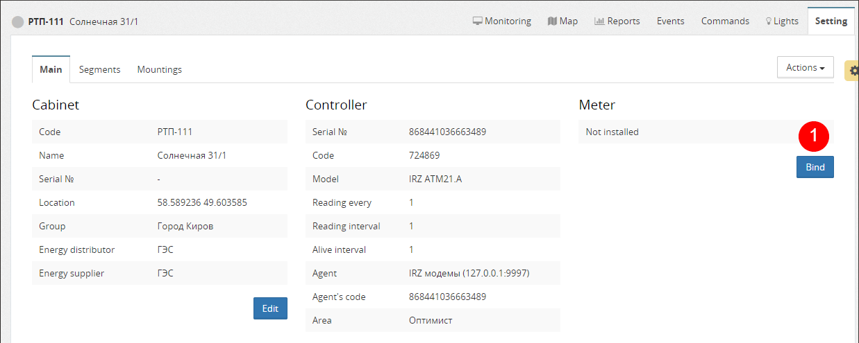Screen dimensions: 859x343
Task: Click the Location coordinates value
Action: coord(202,202)
